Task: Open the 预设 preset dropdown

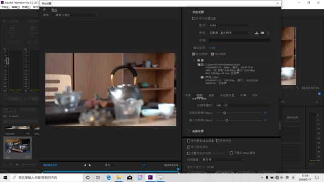Action: [x=230, y=33]
